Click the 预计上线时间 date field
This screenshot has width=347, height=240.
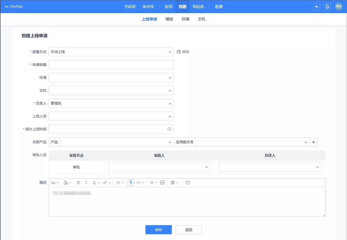[x=111, y=129]
